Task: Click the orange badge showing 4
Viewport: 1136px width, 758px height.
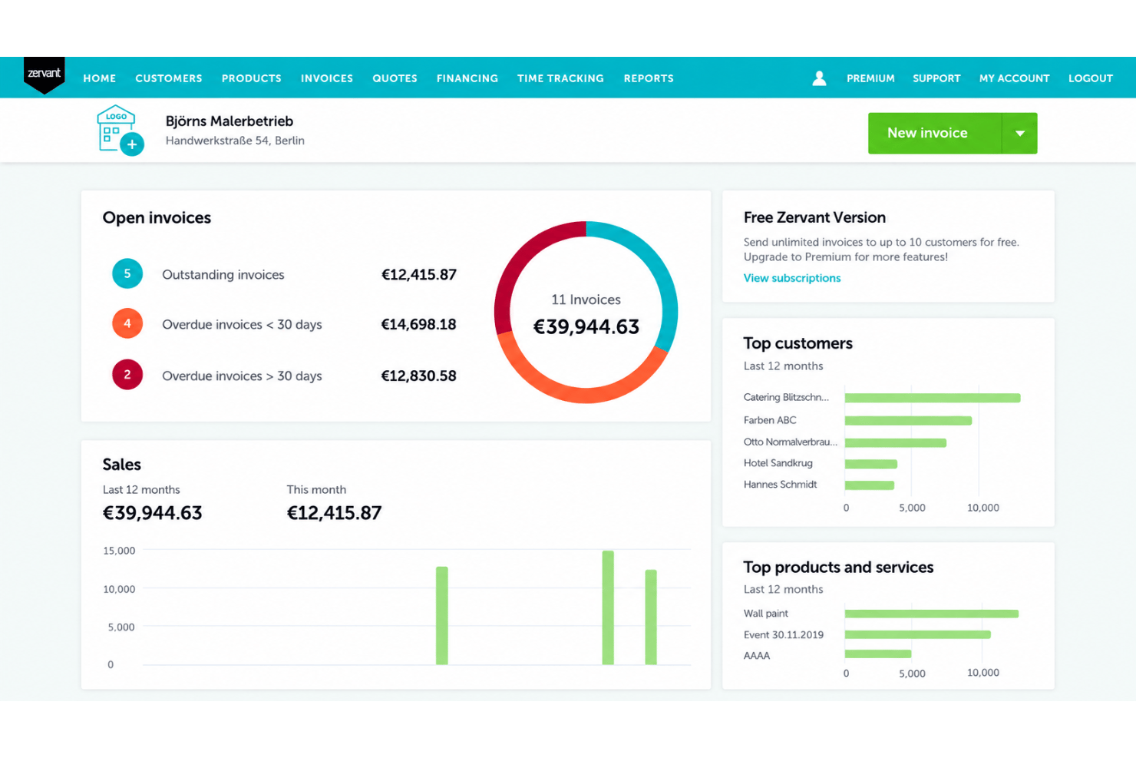Action: (127, 323)
